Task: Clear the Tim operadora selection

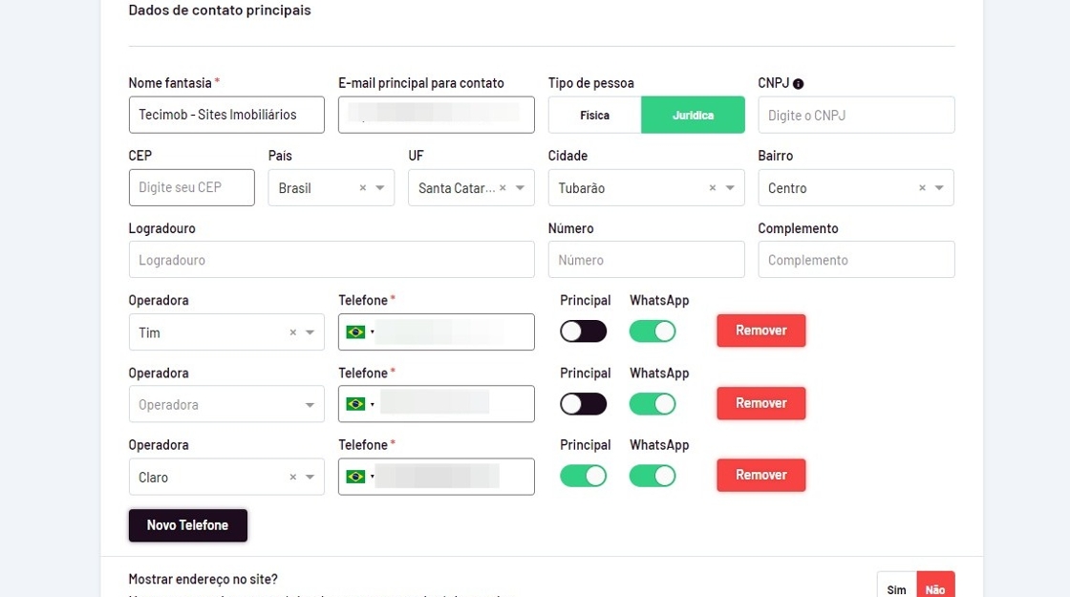Action: point(293,332)
